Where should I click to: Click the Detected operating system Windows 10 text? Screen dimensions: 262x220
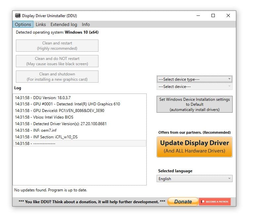pos(57,32)
